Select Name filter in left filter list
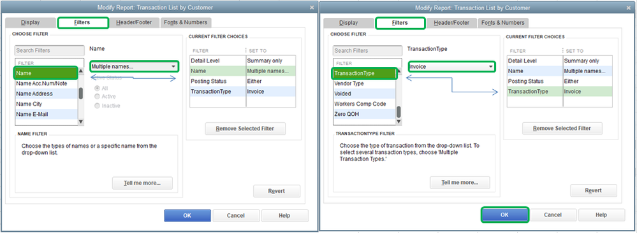637x233 pixels. click(x=46, y=73)
